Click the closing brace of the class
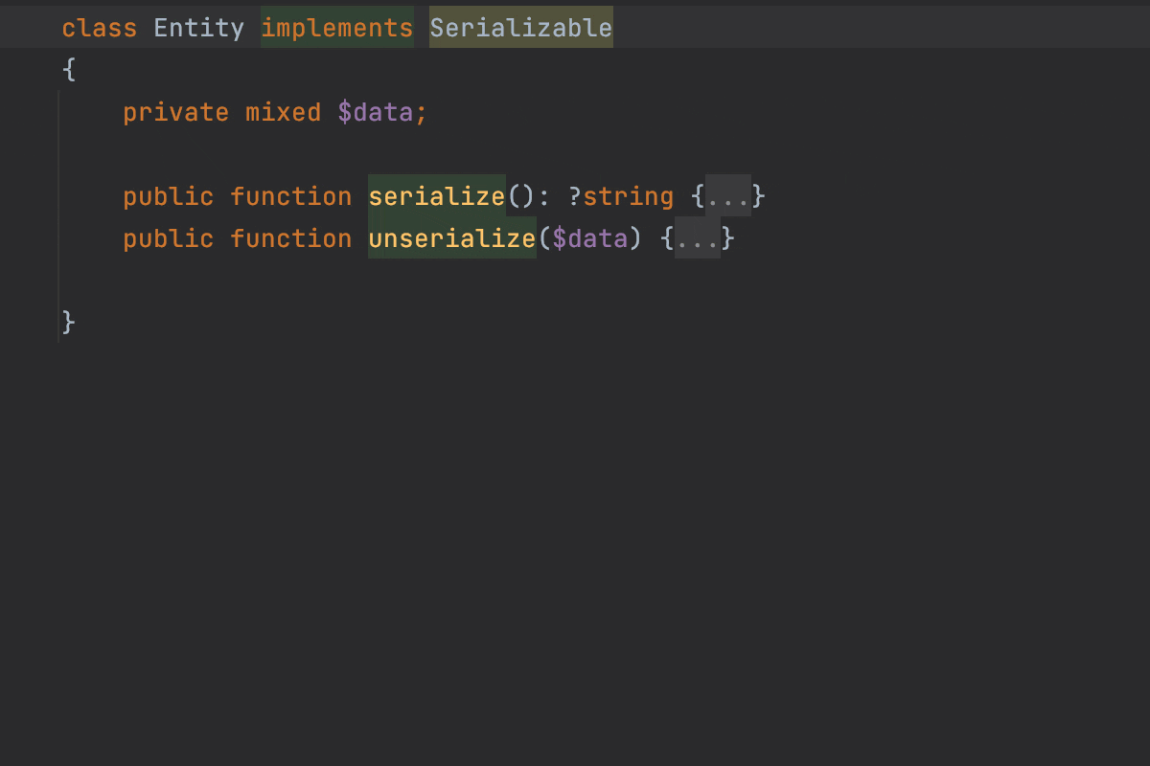This screenshot has height=766, width=1150. pyautogui.click(x=67, y=322)
